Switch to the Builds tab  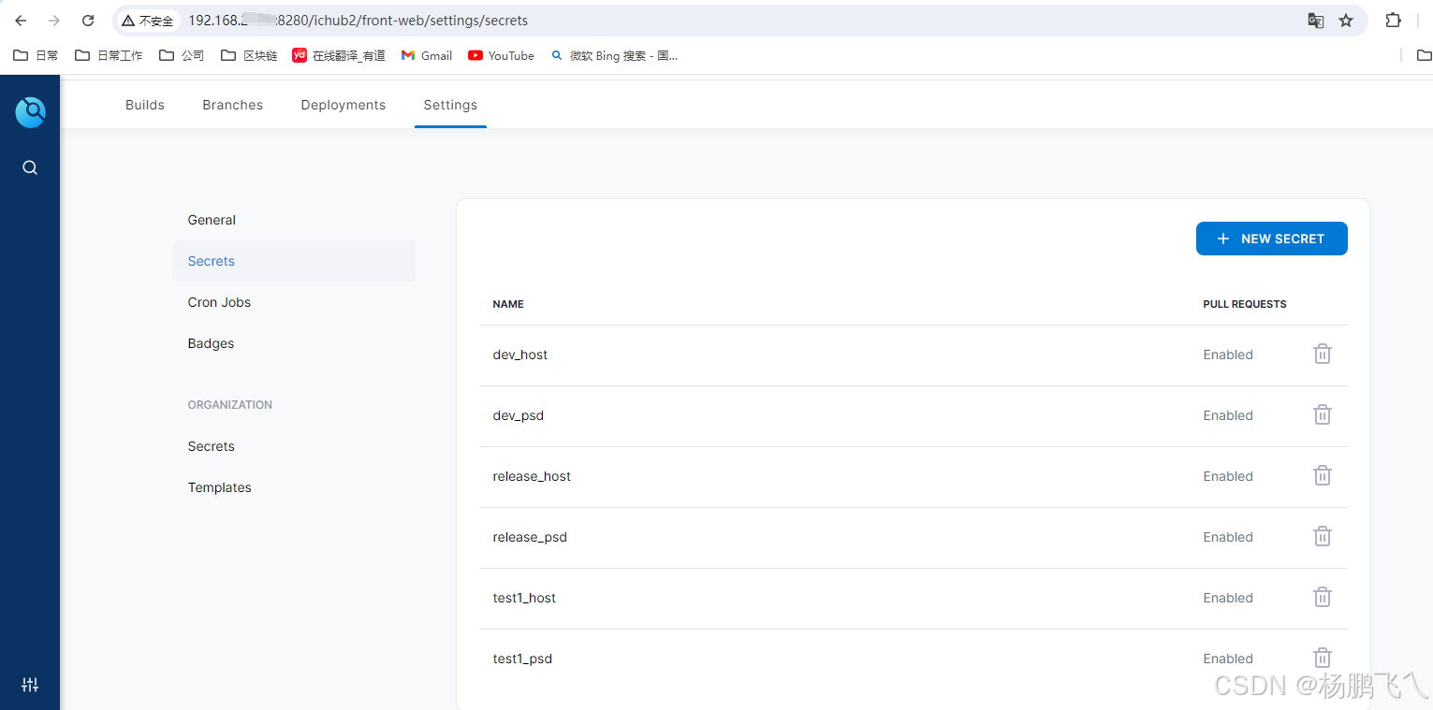point(145,105)
